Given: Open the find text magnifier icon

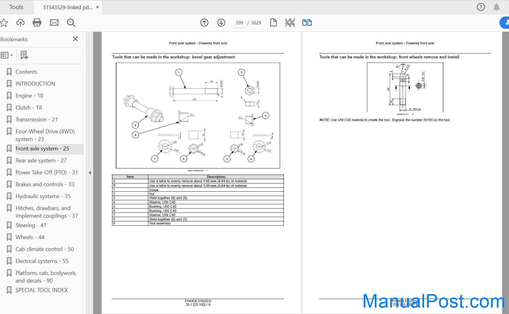Looking at the screenshot, I should 71,23.
